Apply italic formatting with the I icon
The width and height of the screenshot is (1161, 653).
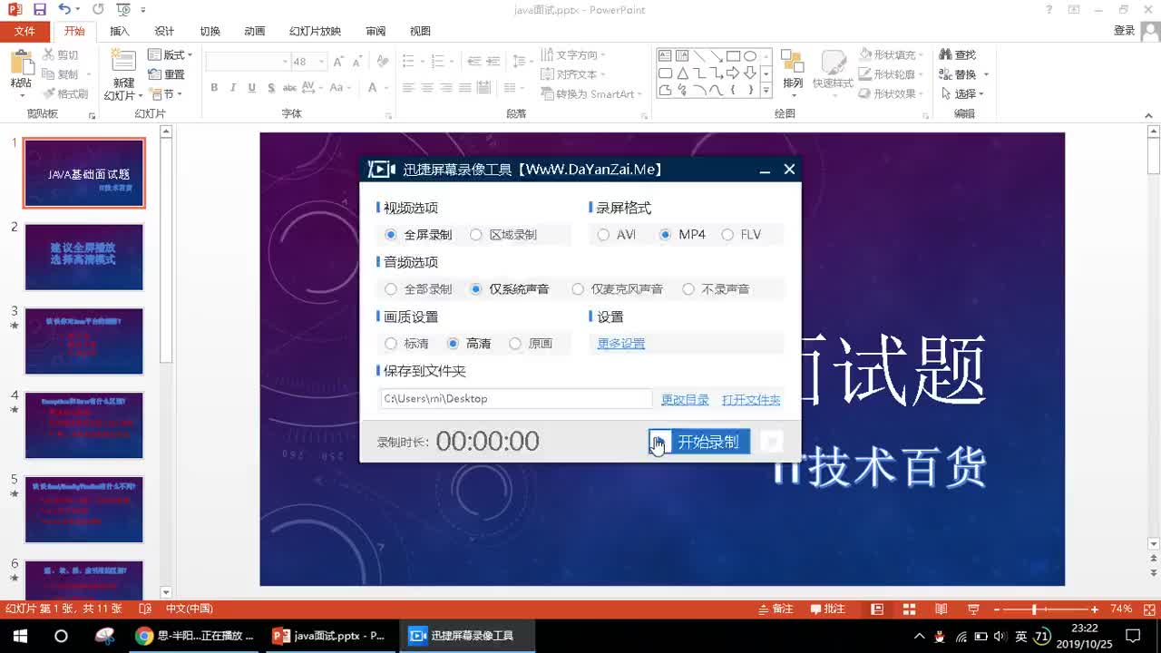pyautogui.click(x=232, y=88)
